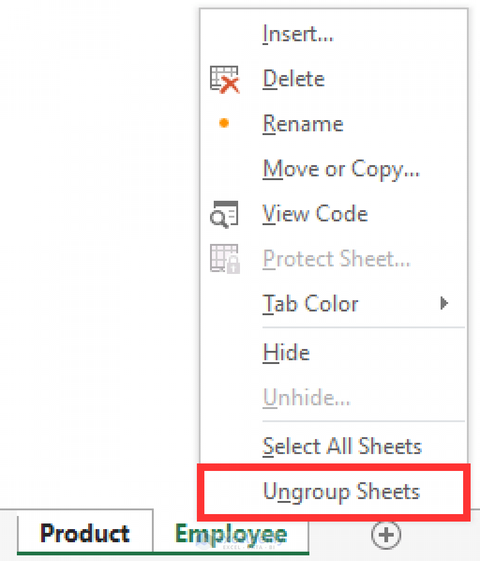Click Protect Sheet menu entry
480x561 pixels.
pyautogui.click(x=336, y=258)
